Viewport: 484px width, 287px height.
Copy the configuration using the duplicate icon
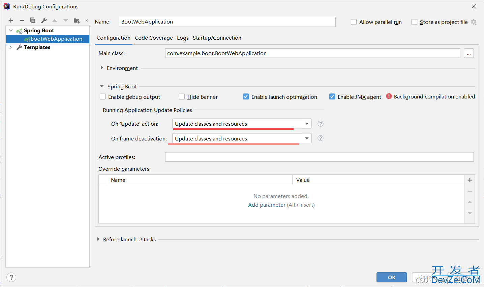pos(33,20)
